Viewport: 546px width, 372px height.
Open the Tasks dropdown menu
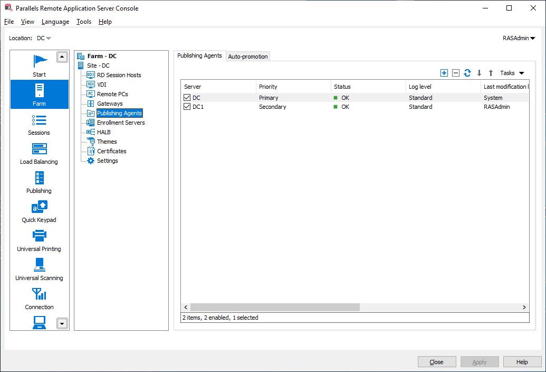point(512,73)
